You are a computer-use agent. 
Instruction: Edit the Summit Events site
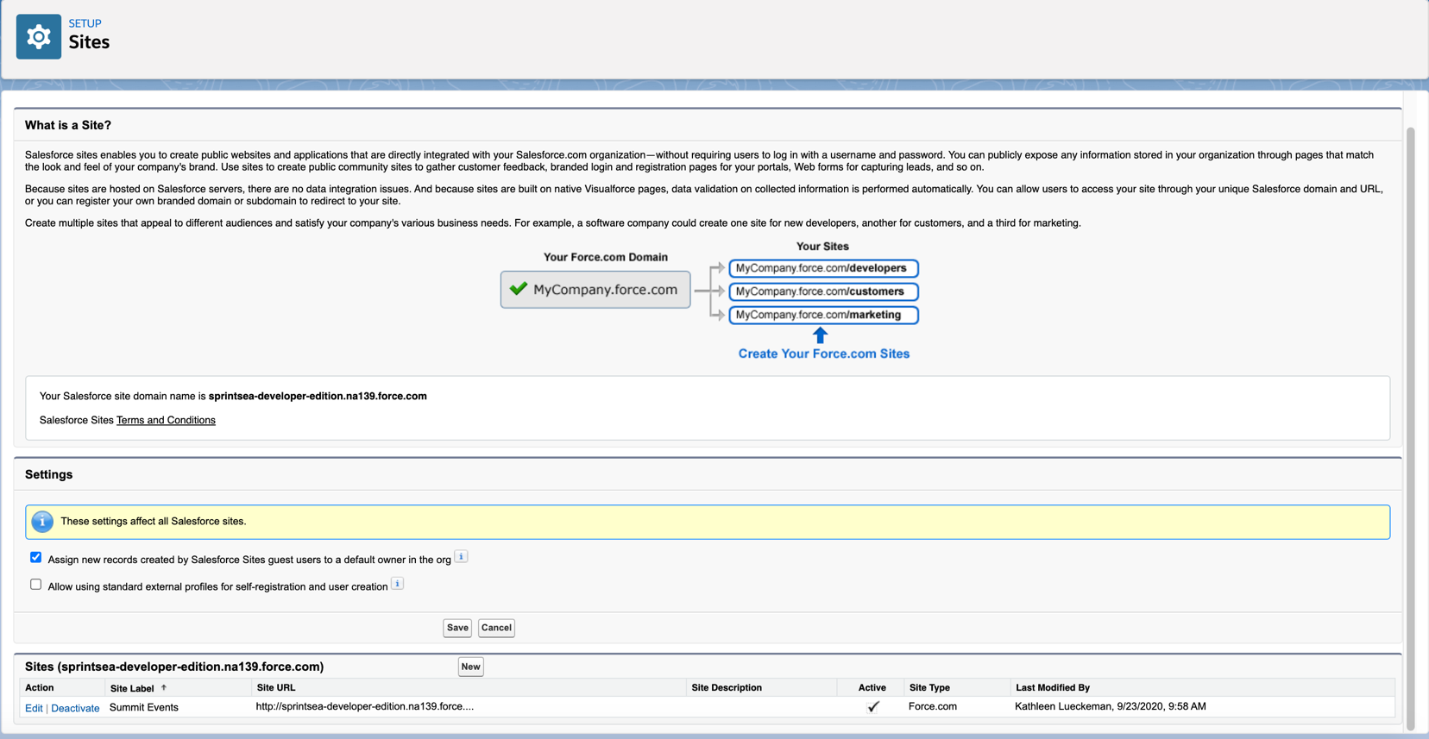pyautogui.click(x=34, y=708)
